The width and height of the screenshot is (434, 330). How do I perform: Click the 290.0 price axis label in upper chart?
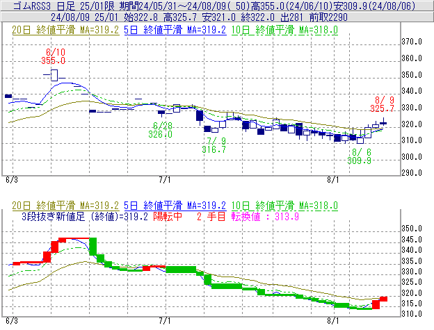coord(412,173)
